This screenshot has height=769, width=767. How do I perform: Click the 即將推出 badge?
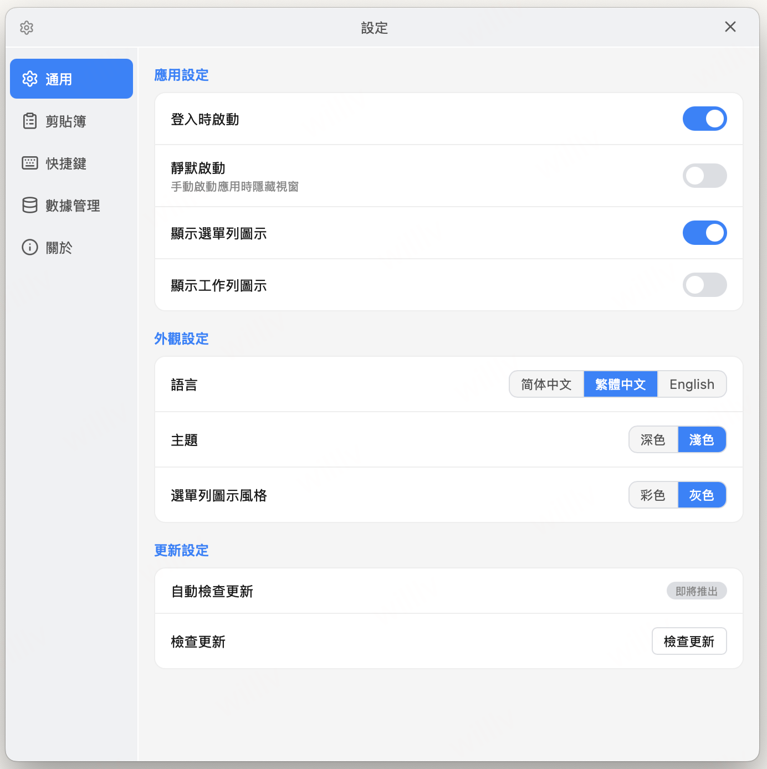coord(697,591)
